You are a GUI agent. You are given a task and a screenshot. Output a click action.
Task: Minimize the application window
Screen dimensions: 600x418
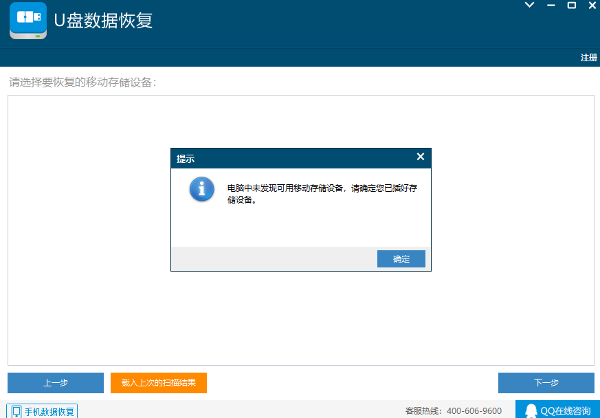(x=551, y=5)
